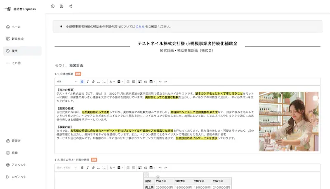Click ログアウト in the sidebar
The height and width of the screenshot is (189, 330).
(x=19, y=177)
